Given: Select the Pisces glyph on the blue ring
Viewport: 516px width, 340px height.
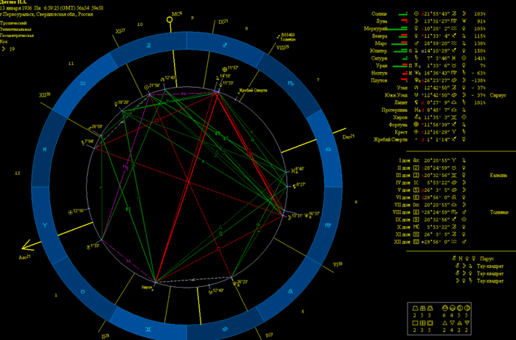Looking at the screenshot, I should 46,150.
